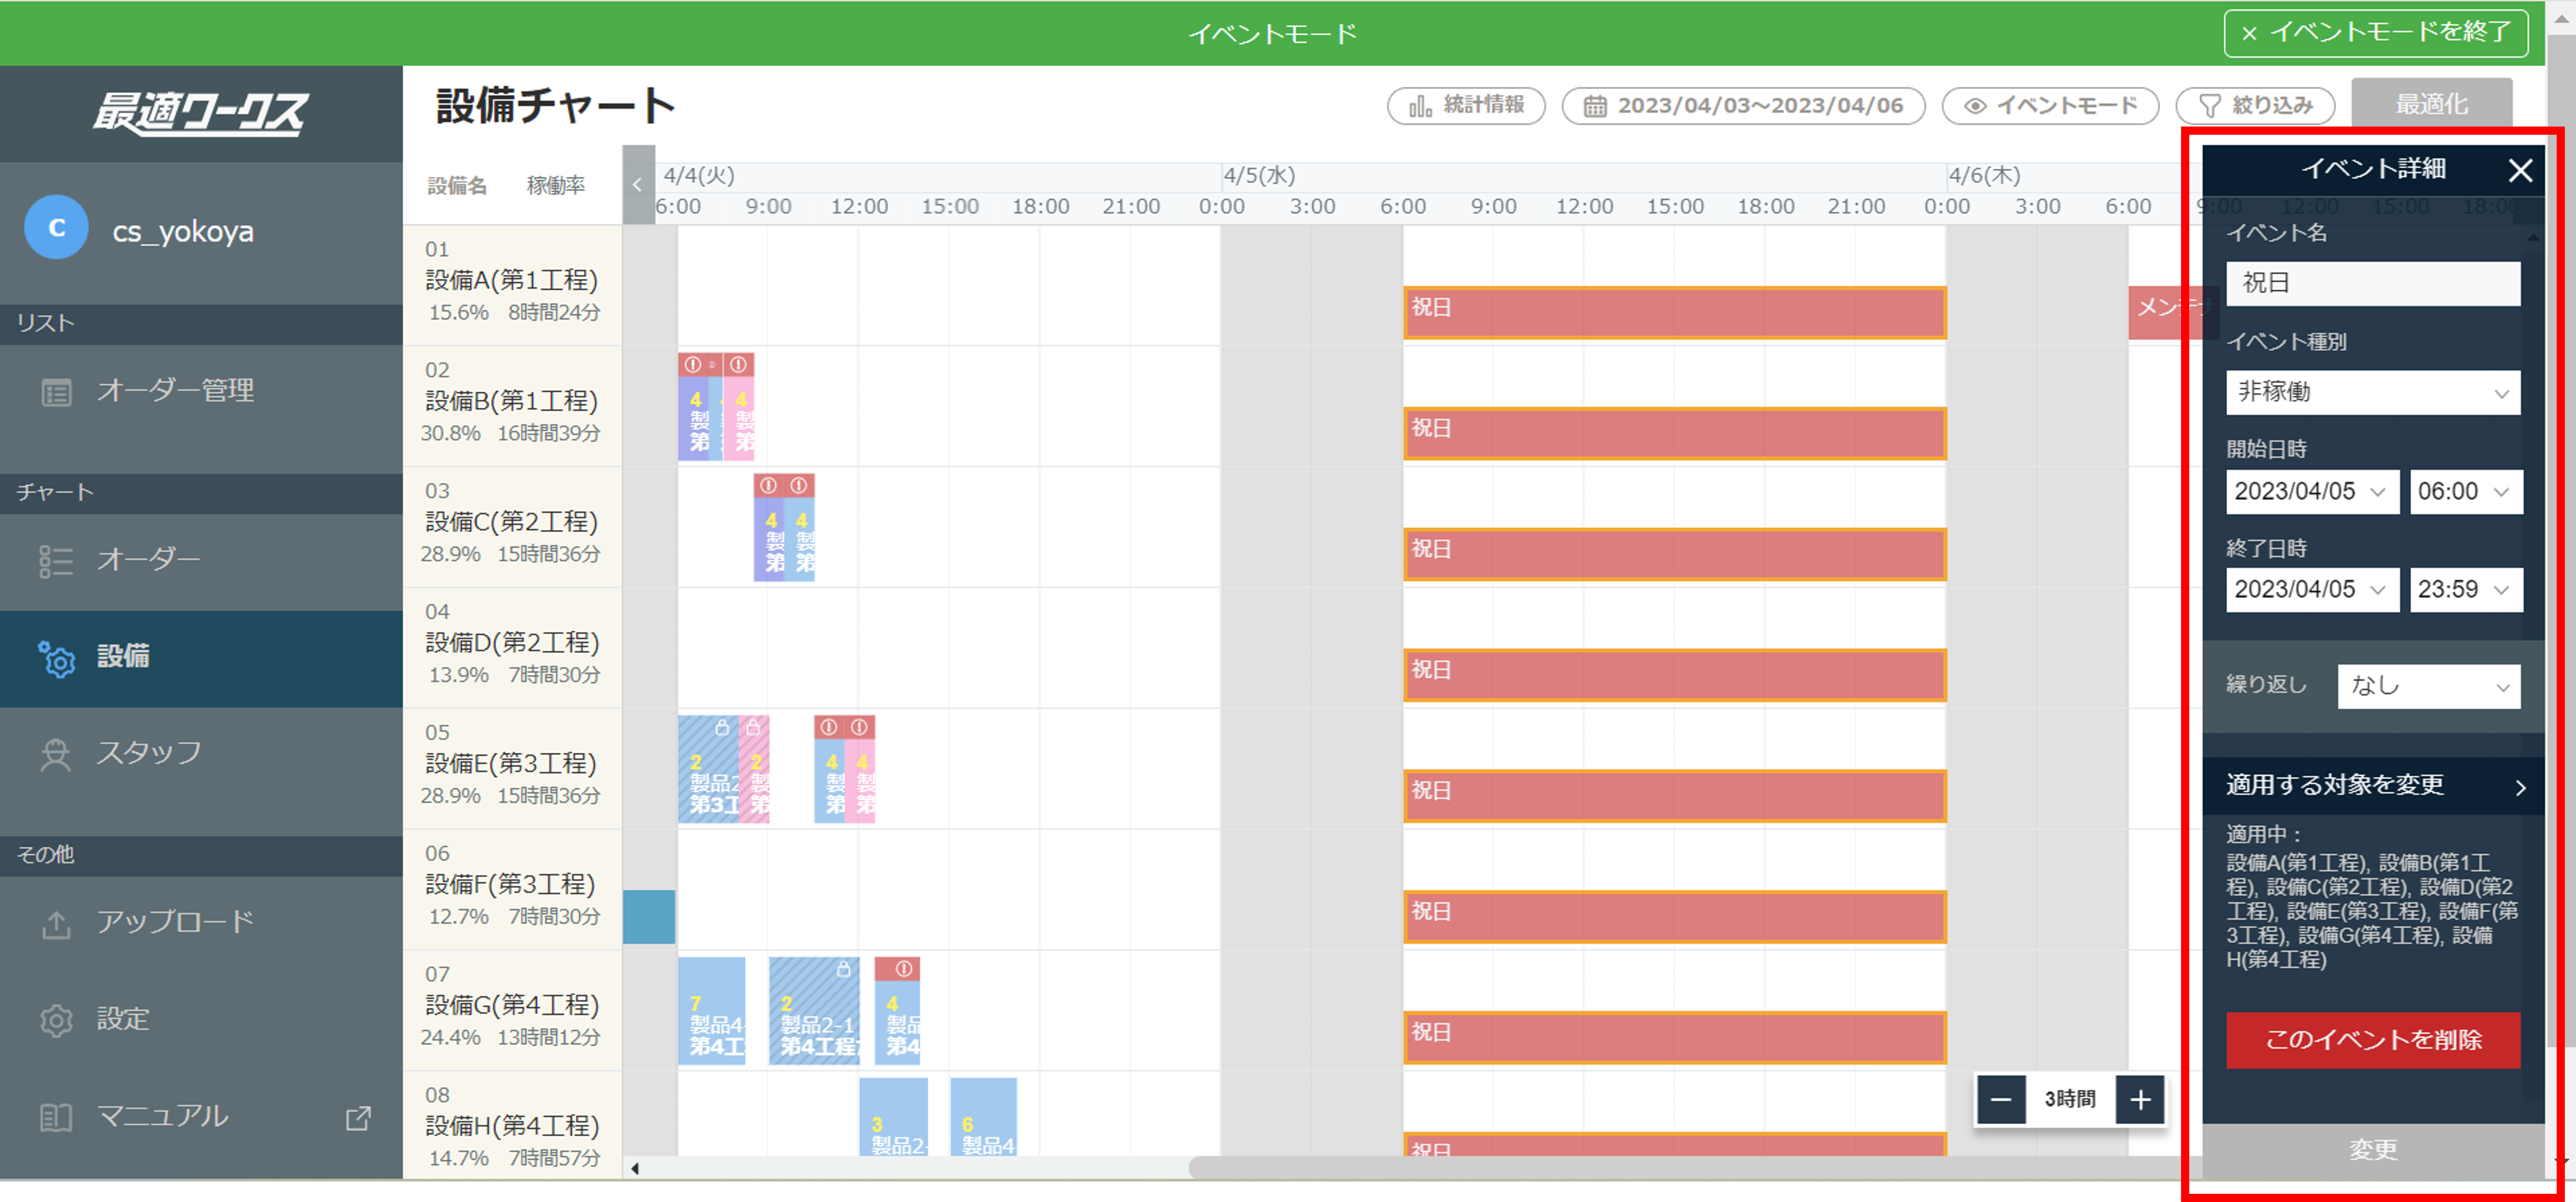This screenshot has height=1202, width=2576.
Task: Click the blue block on 設備F row
Action: (649, 917)
